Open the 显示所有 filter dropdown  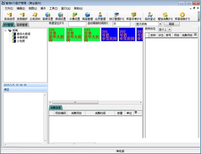[160, 24]
